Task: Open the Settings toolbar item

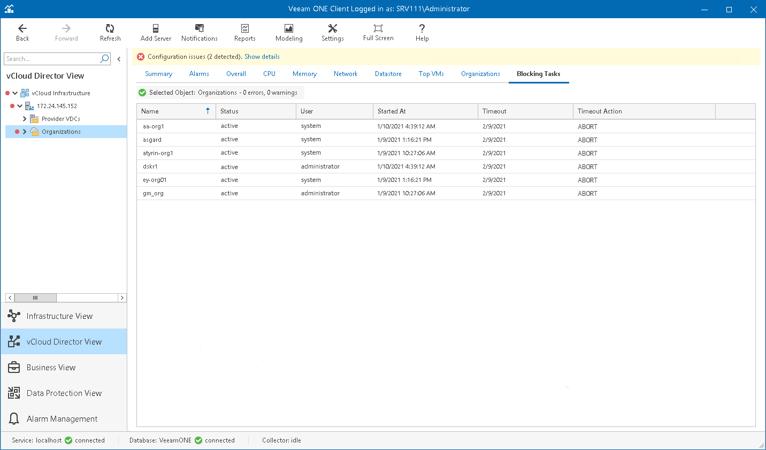Action: click(x=333, y=32)
